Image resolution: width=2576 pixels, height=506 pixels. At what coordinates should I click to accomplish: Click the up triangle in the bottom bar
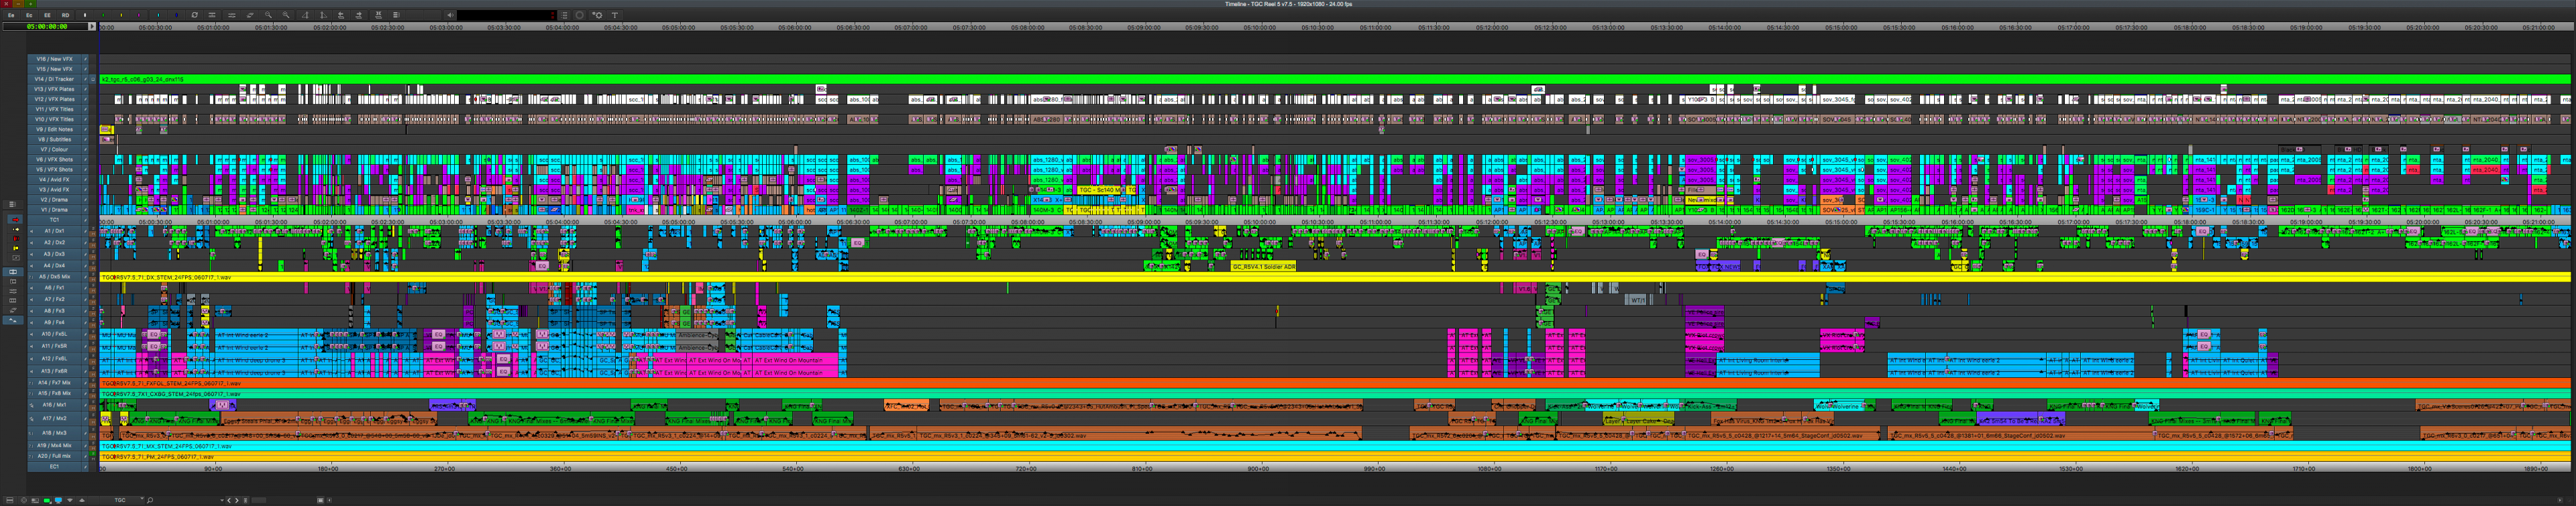(82, 500)
